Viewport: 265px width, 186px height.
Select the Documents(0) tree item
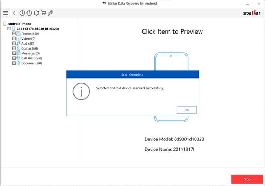tap(31, 63)
